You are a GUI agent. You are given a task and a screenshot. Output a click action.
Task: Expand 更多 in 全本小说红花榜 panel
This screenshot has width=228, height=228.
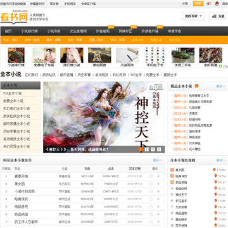220,160
